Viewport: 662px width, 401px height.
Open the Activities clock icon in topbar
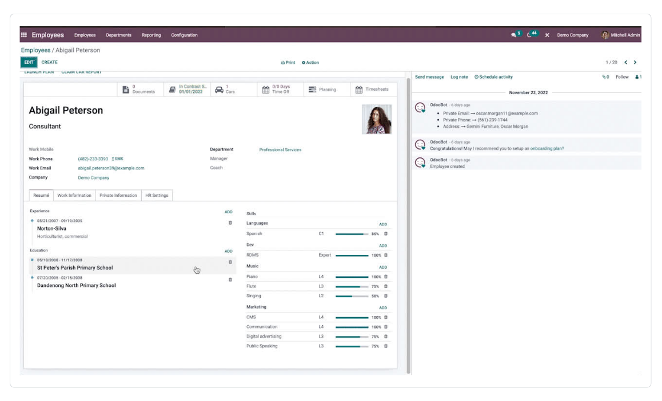[x=529, y=35]
